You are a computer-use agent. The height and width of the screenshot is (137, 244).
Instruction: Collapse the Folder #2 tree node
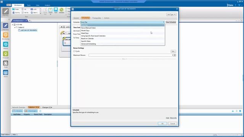point(15,27)
